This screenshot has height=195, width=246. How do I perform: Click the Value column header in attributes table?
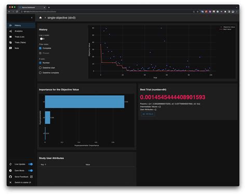88,164
